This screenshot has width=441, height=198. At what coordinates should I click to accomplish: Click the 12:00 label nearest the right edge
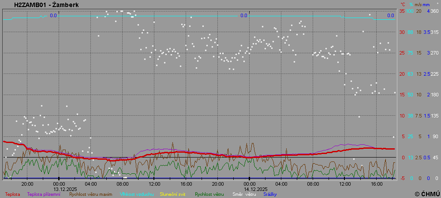click(x=344, y=183)
